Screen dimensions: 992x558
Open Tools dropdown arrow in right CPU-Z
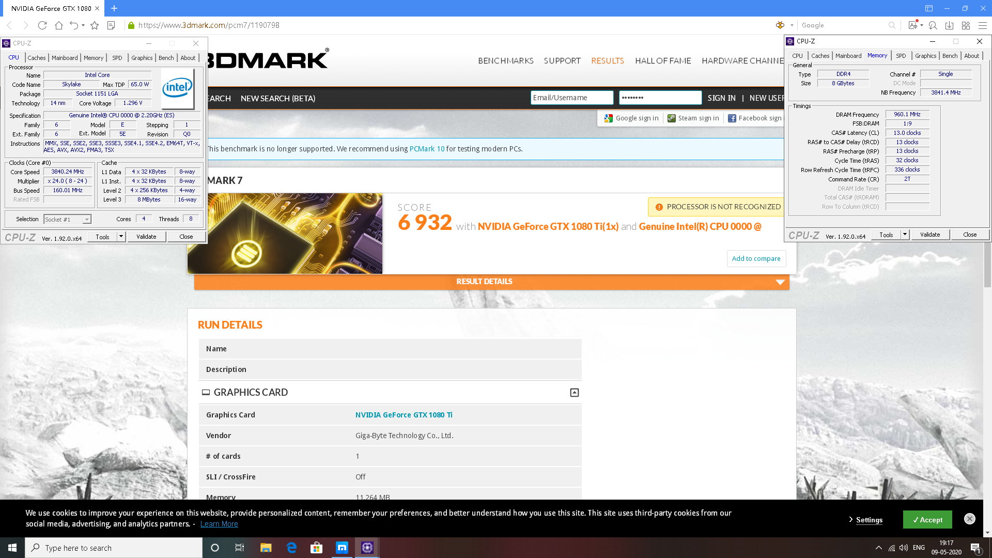click(x=905, y=235)
